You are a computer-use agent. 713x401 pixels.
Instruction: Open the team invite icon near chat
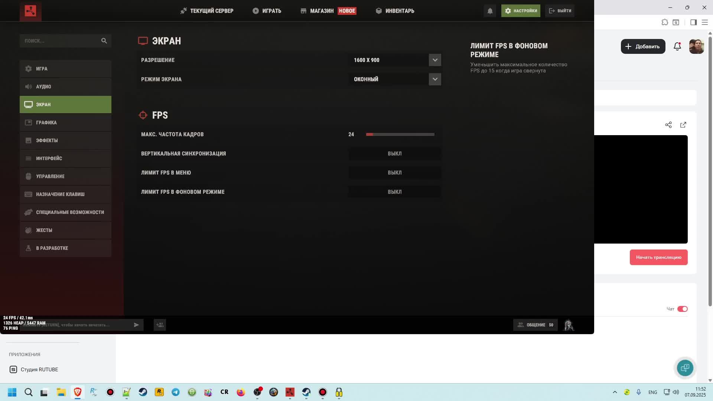(x=160, y=325)
